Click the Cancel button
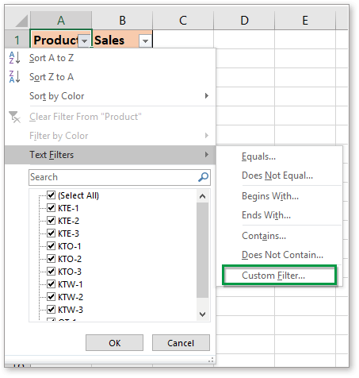Viewport: 359px width, 378px height. [181, 343]
